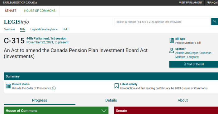Expand the House of Commons chevron
This screenshot has width=218, height=114.
pos(104,111)
